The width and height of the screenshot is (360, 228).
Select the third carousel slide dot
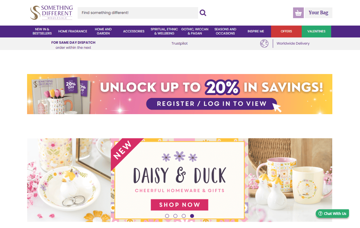[x=184, y=216]
